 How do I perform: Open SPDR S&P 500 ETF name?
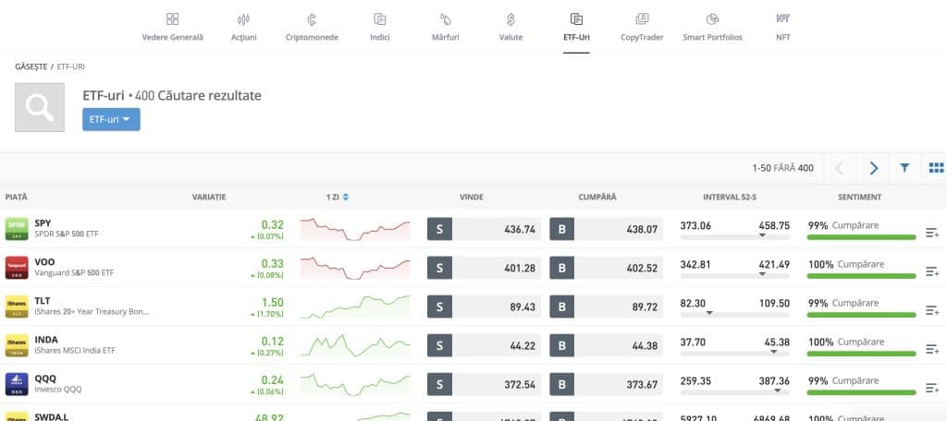pyautogui.click(x=67, y=234)
